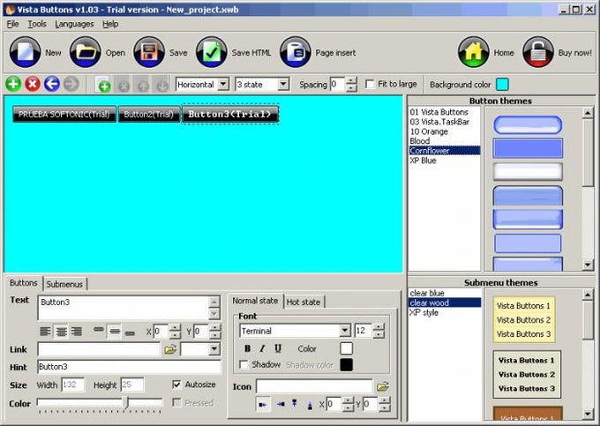Toggle underline font style
600x426 pixels.
(278, 348)
